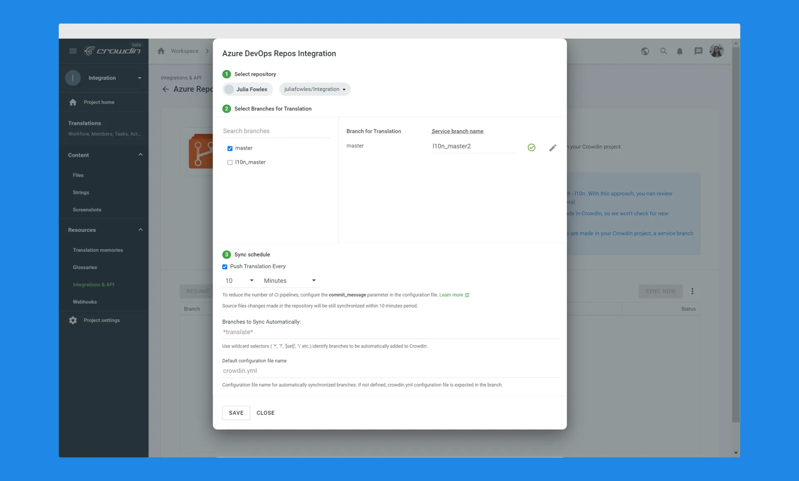Viewport: 799px width, 481px height.
Task: Focus the Search branches field
Action: pyautogui.click(x=276, y=131)
